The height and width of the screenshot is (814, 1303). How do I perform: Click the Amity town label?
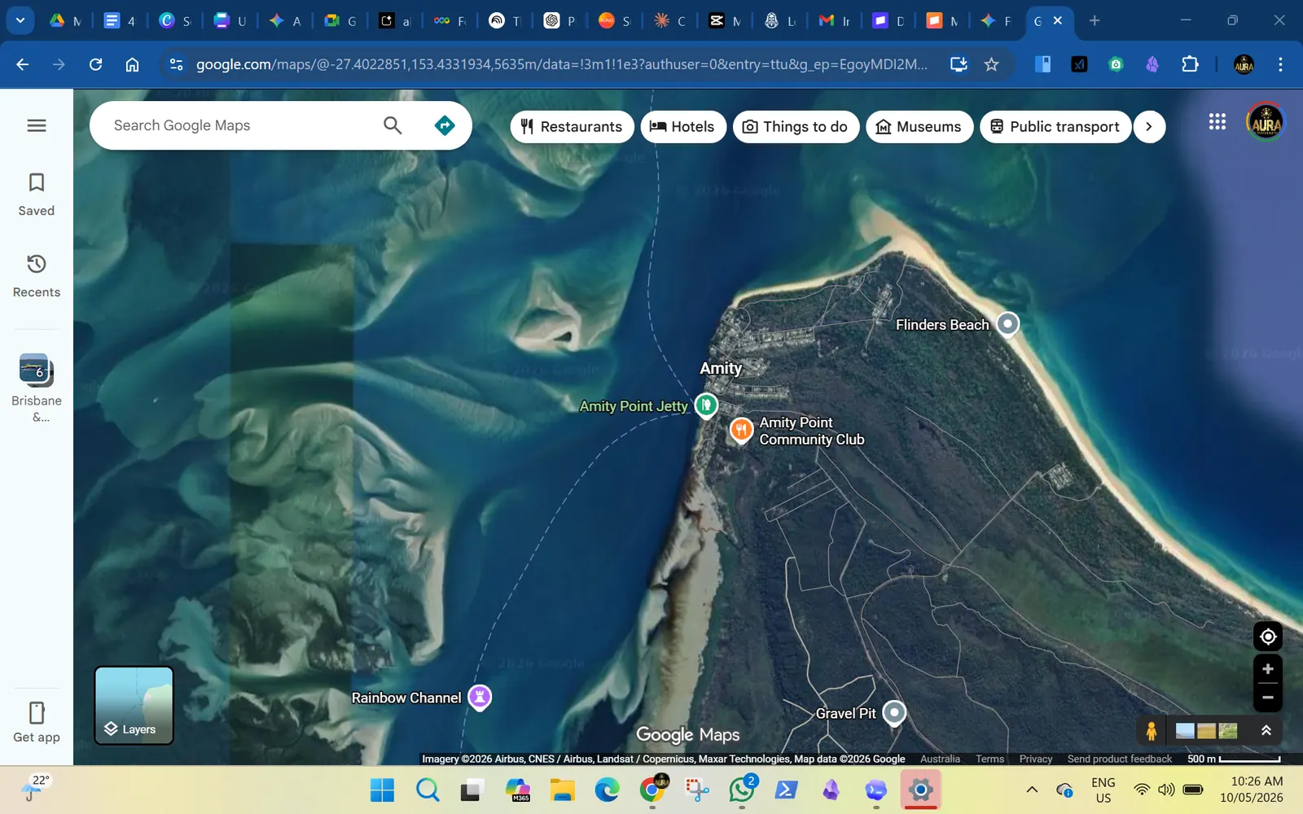click(721, 368)
